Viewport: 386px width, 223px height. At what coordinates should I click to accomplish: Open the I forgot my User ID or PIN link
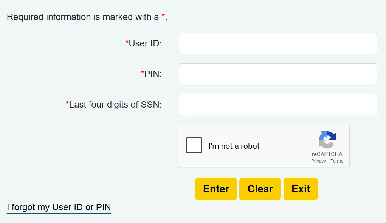tap(59, 208)
